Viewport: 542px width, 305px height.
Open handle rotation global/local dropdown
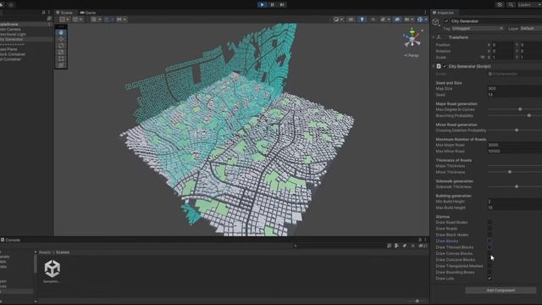tap(77, 19)
